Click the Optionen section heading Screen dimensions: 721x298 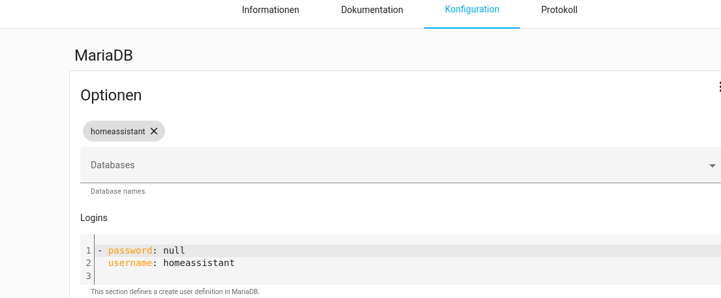pyautogui.click(x=111, y=95)
